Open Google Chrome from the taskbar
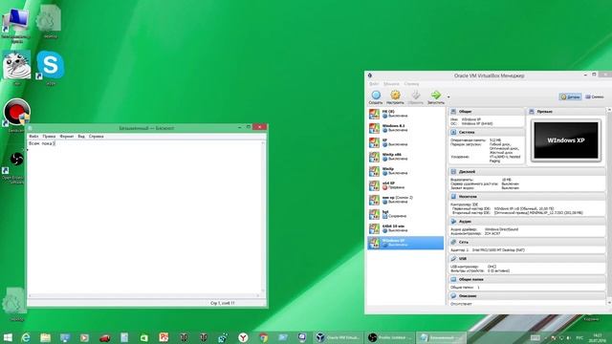Viewport: 612px width, 344px height. 263,337
